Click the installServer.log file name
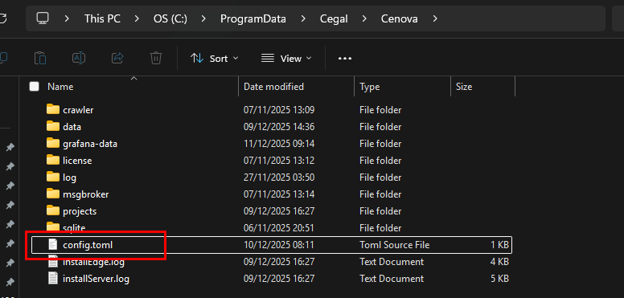624x298 pixels. tap(96, 279)
